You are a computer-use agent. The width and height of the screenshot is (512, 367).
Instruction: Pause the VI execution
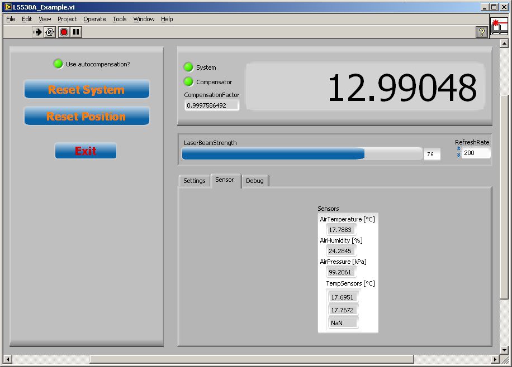point(76,32)
